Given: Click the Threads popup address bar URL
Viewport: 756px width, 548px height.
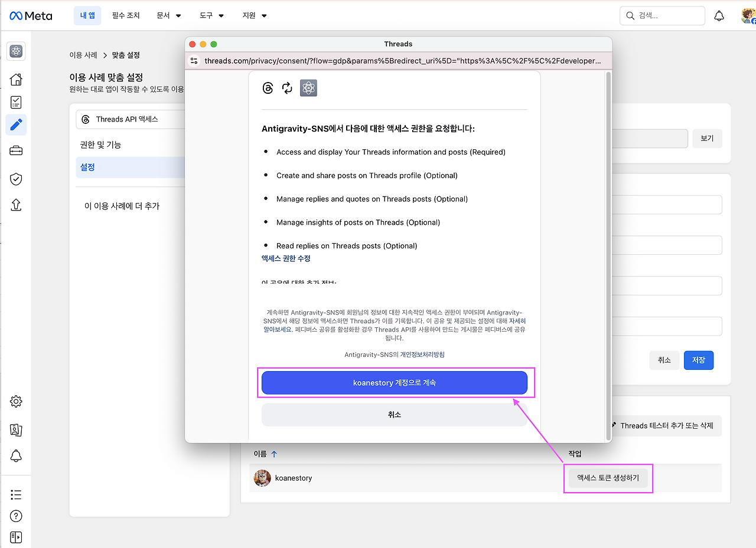Looking at the screenshot, I should point(402,61).
